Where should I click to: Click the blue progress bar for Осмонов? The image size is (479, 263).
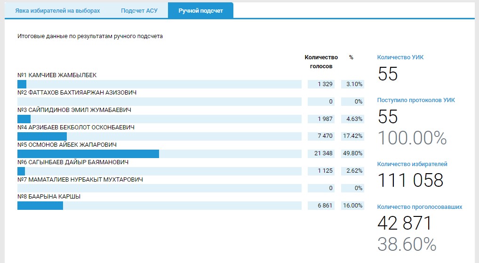point(88,154)
